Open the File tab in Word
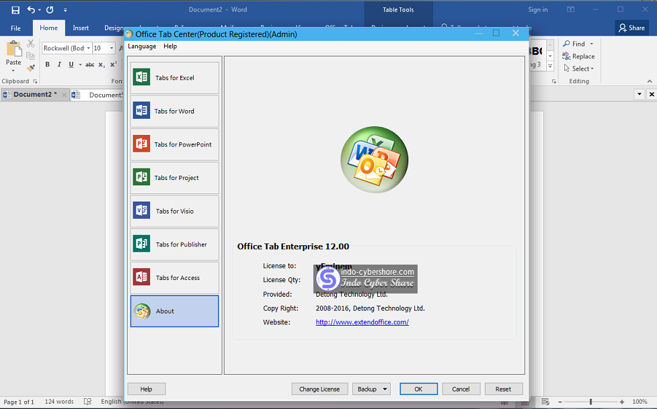Viewport: 657px width, 409px height. (15, 28)
